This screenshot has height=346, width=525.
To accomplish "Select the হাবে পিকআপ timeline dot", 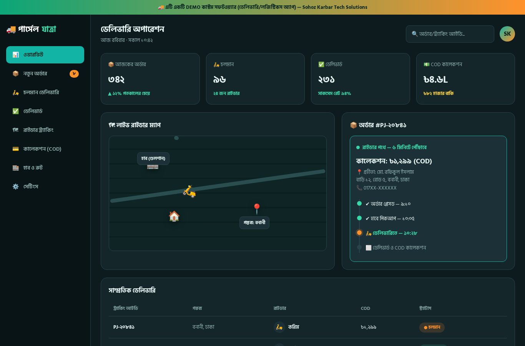I will tap(359, 218).
